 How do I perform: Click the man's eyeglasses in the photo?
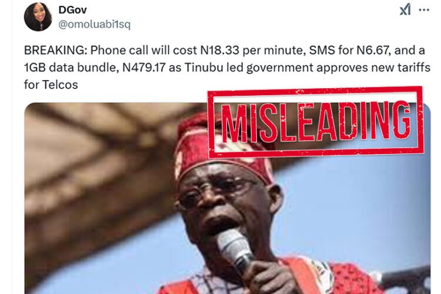(x=215, y=192)
